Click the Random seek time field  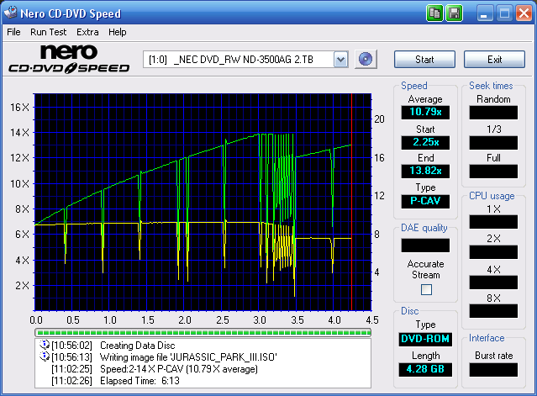point(493,113)
